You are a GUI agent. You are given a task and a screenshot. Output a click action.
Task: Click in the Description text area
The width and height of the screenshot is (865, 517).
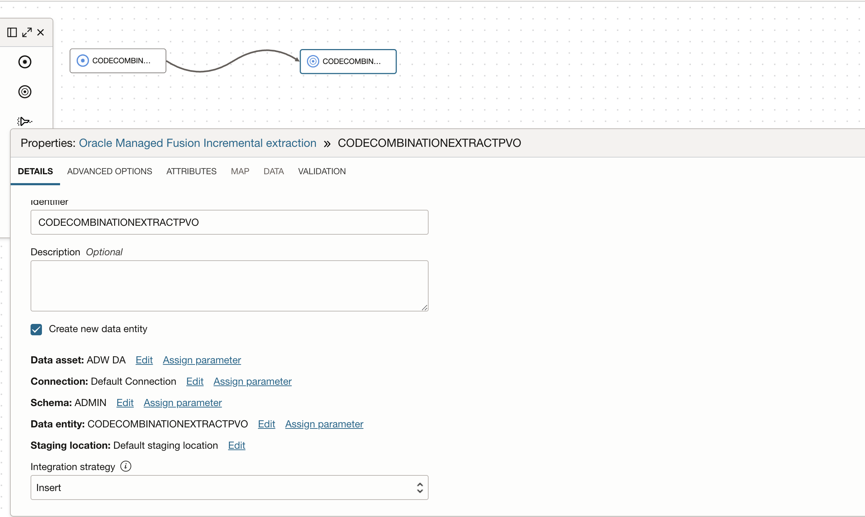229,286
